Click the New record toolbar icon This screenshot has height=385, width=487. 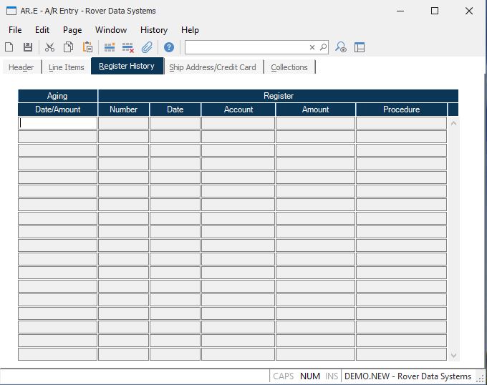[9, 47]
